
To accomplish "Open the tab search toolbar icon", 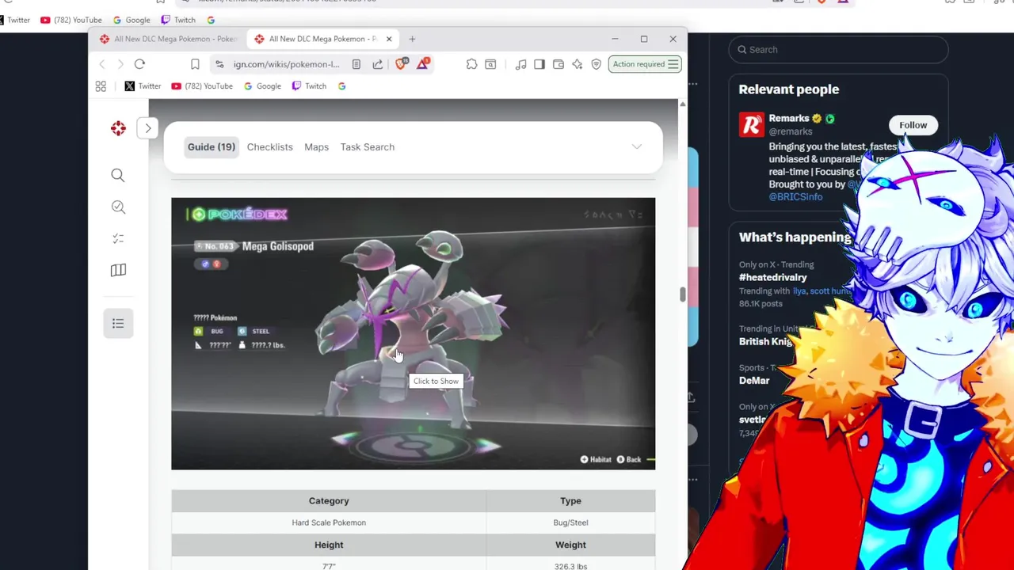I will pos(490,64).
